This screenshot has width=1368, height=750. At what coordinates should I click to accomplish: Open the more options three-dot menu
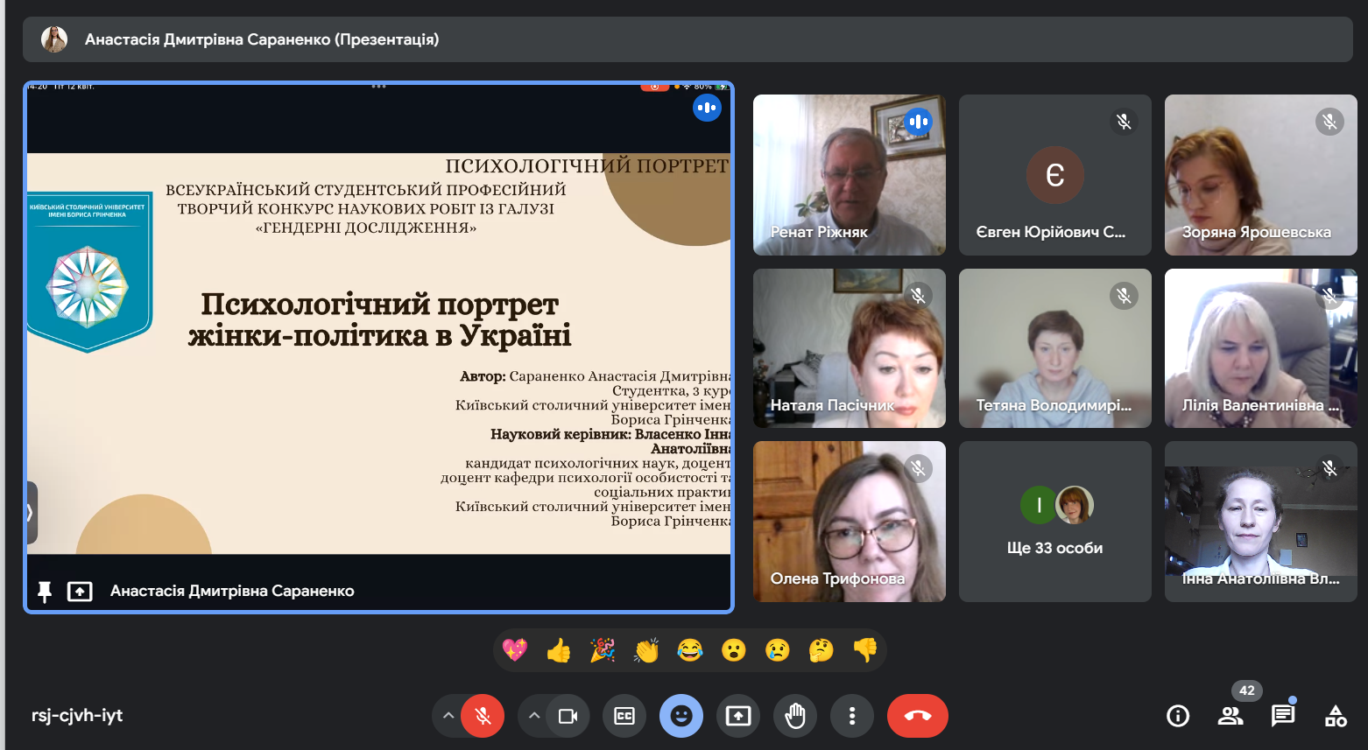coord(851,716)
